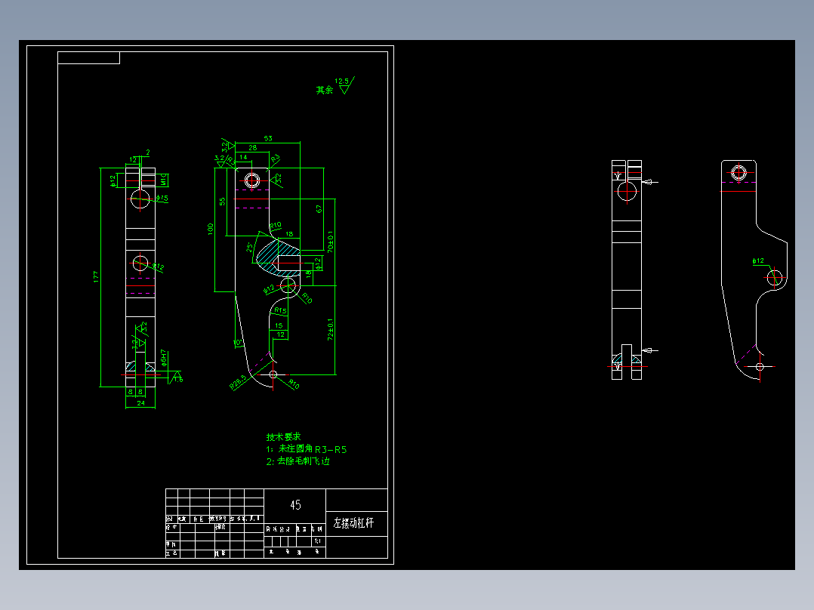814x610 pixels.
Task: Click material 45 in title block
Action: 295,505
